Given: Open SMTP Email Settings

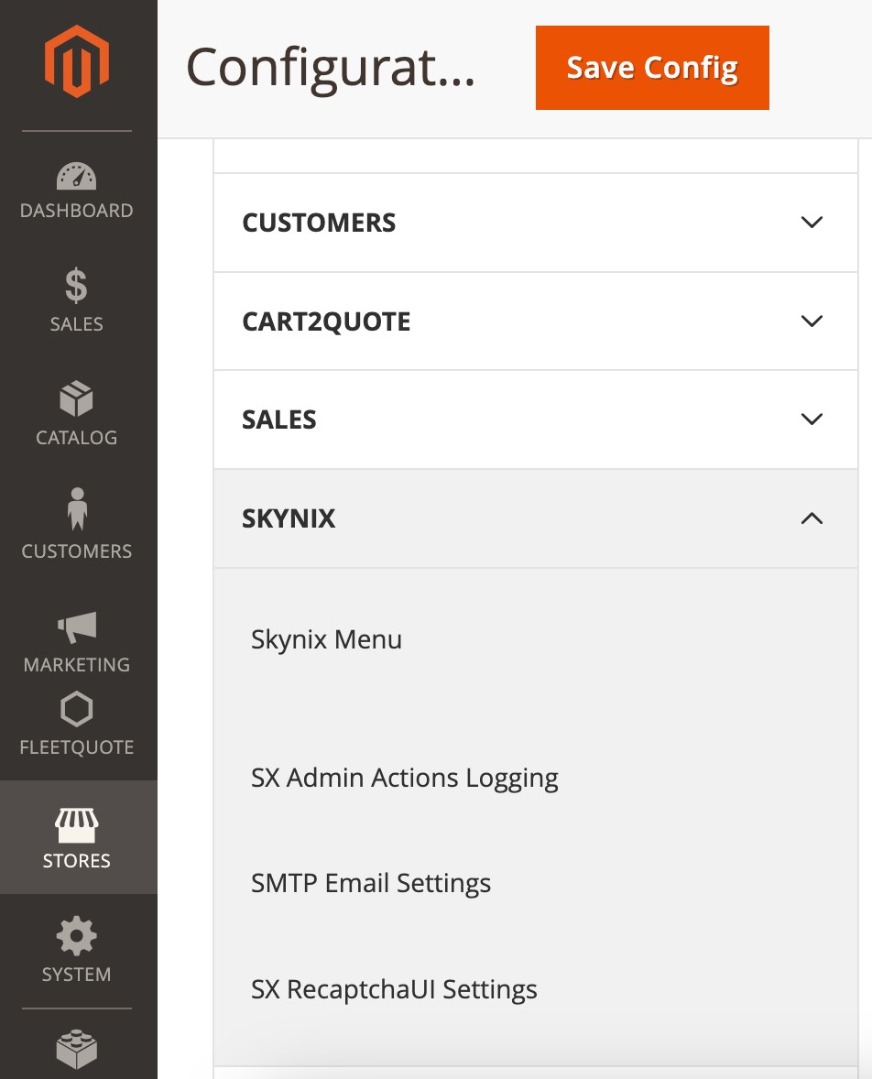Looking at the screenshot, I should point(371,883).
